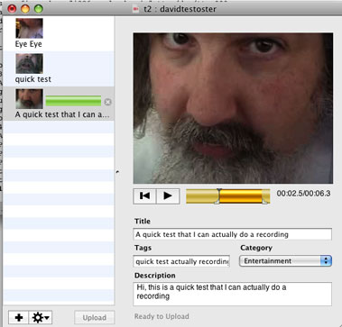Screen dimensions: 342x327
Task: Click the video preview frame
Action: [233, 108]
